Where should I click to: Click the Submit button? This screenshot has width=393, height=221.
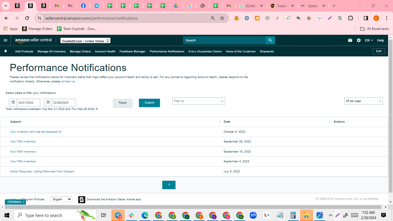coord(149,103)
